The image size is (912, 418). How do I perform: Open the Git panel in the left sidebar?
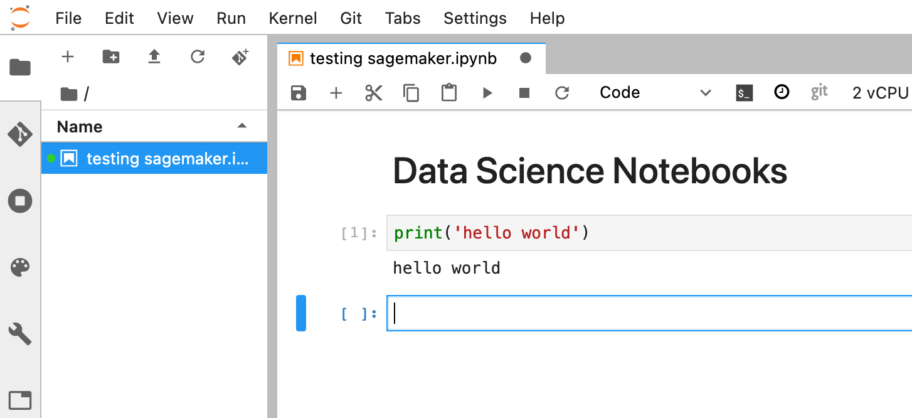[20, 134]
